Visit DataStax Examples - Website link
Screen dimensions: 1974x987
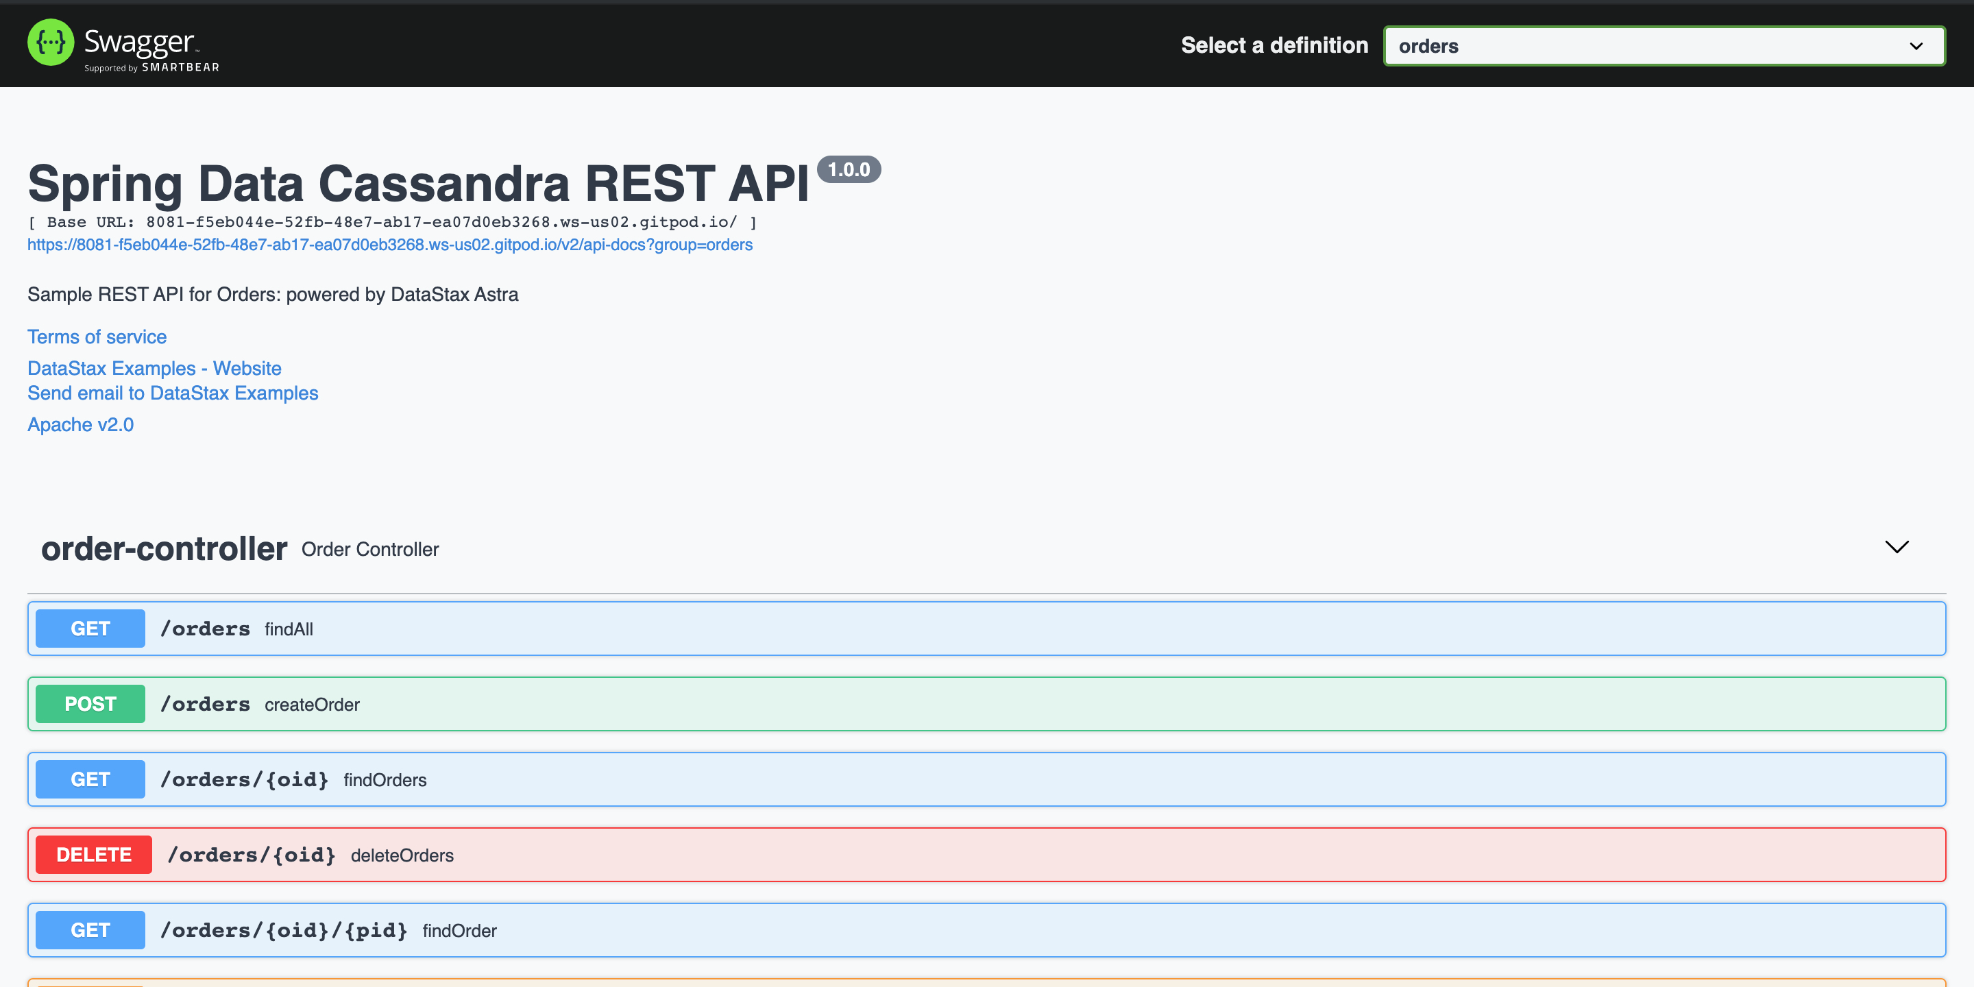coord(154,369)
